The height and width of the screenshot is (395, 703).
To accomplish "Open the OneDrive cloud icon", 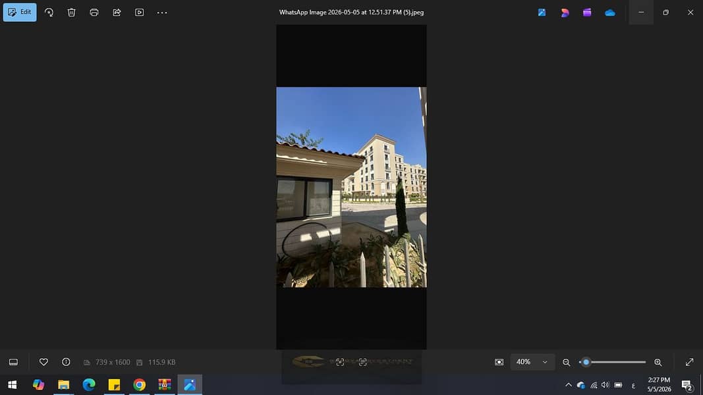I will pyautogui.click(x=609, y=13).
